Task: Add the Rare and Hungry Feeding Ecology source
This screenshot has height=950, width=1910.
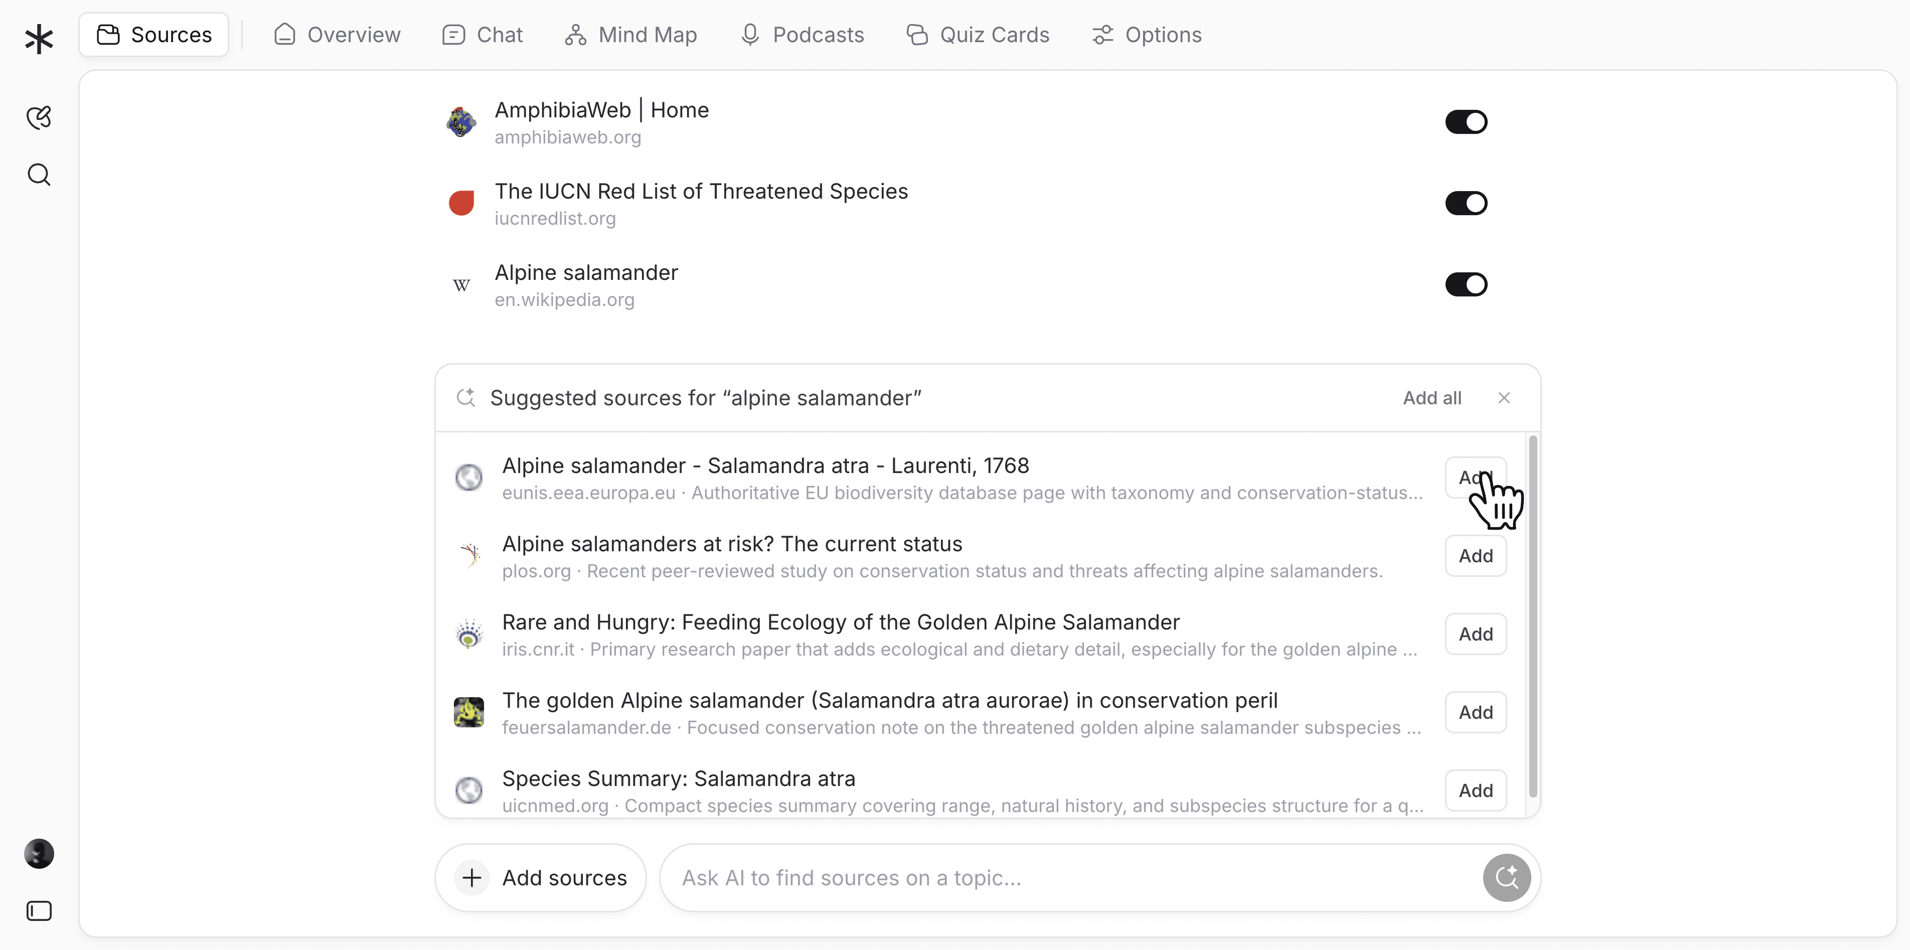Action: pos(1476,634)
